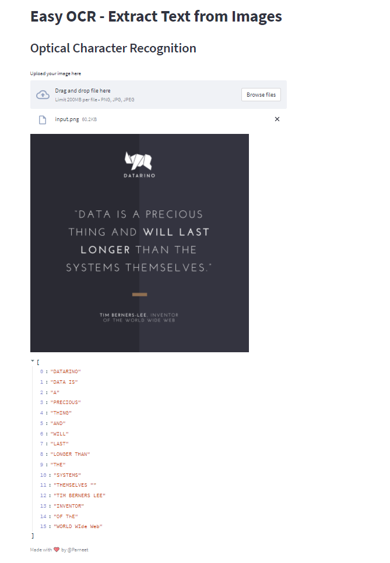This screenshot has width=390, height=563.
Task: Click the @Parneet footer text
Action: coord(78,550)
